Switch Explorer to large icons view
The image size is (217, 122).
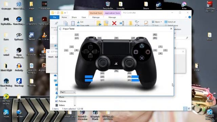tap(189, 108)
